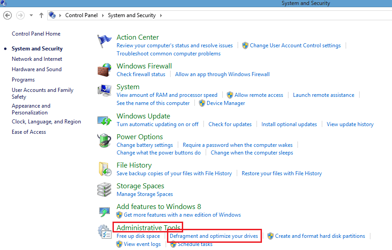Open Control Panel Home in sidebar

[36, 34]
